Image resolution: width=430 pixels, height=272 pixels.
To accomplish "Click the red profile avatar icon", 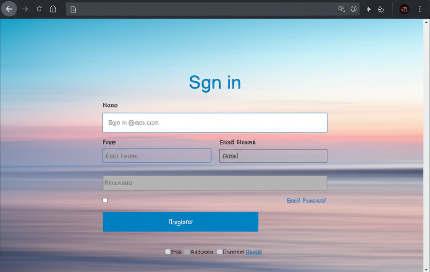I will tap(404, 9).
